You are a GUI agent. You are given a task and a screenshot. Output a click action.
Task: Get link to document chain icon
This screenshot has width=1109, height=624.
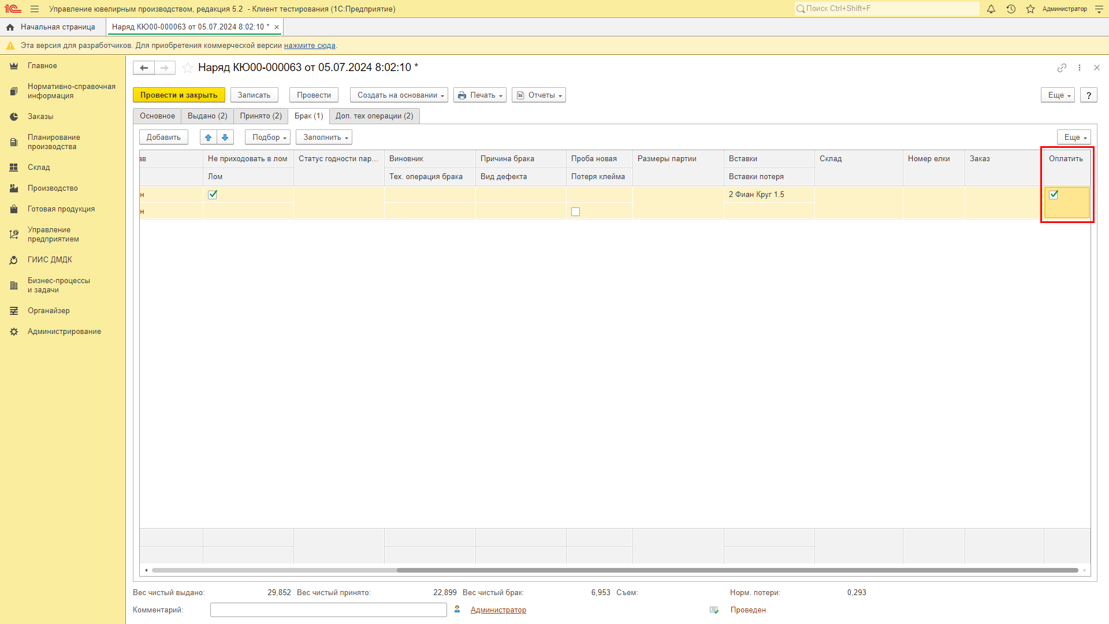point(1062,68)
